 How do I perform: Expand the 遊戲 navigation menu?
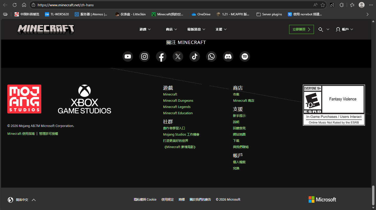pos(145,29)
